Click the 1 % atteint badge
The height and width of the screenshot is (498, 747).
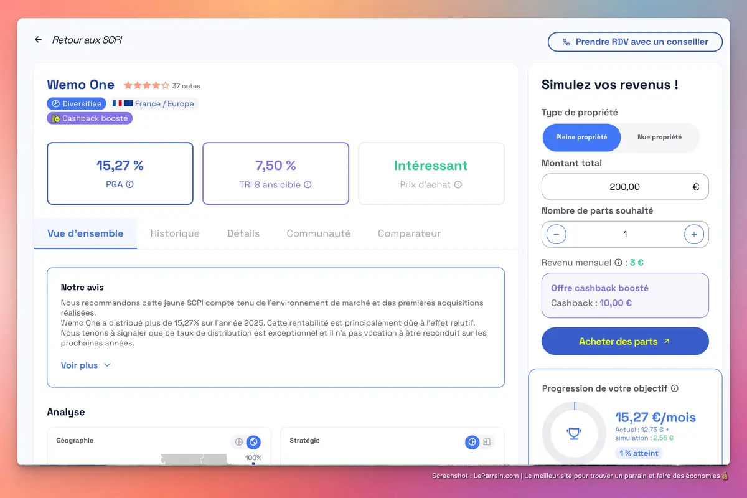click(639, 453)
